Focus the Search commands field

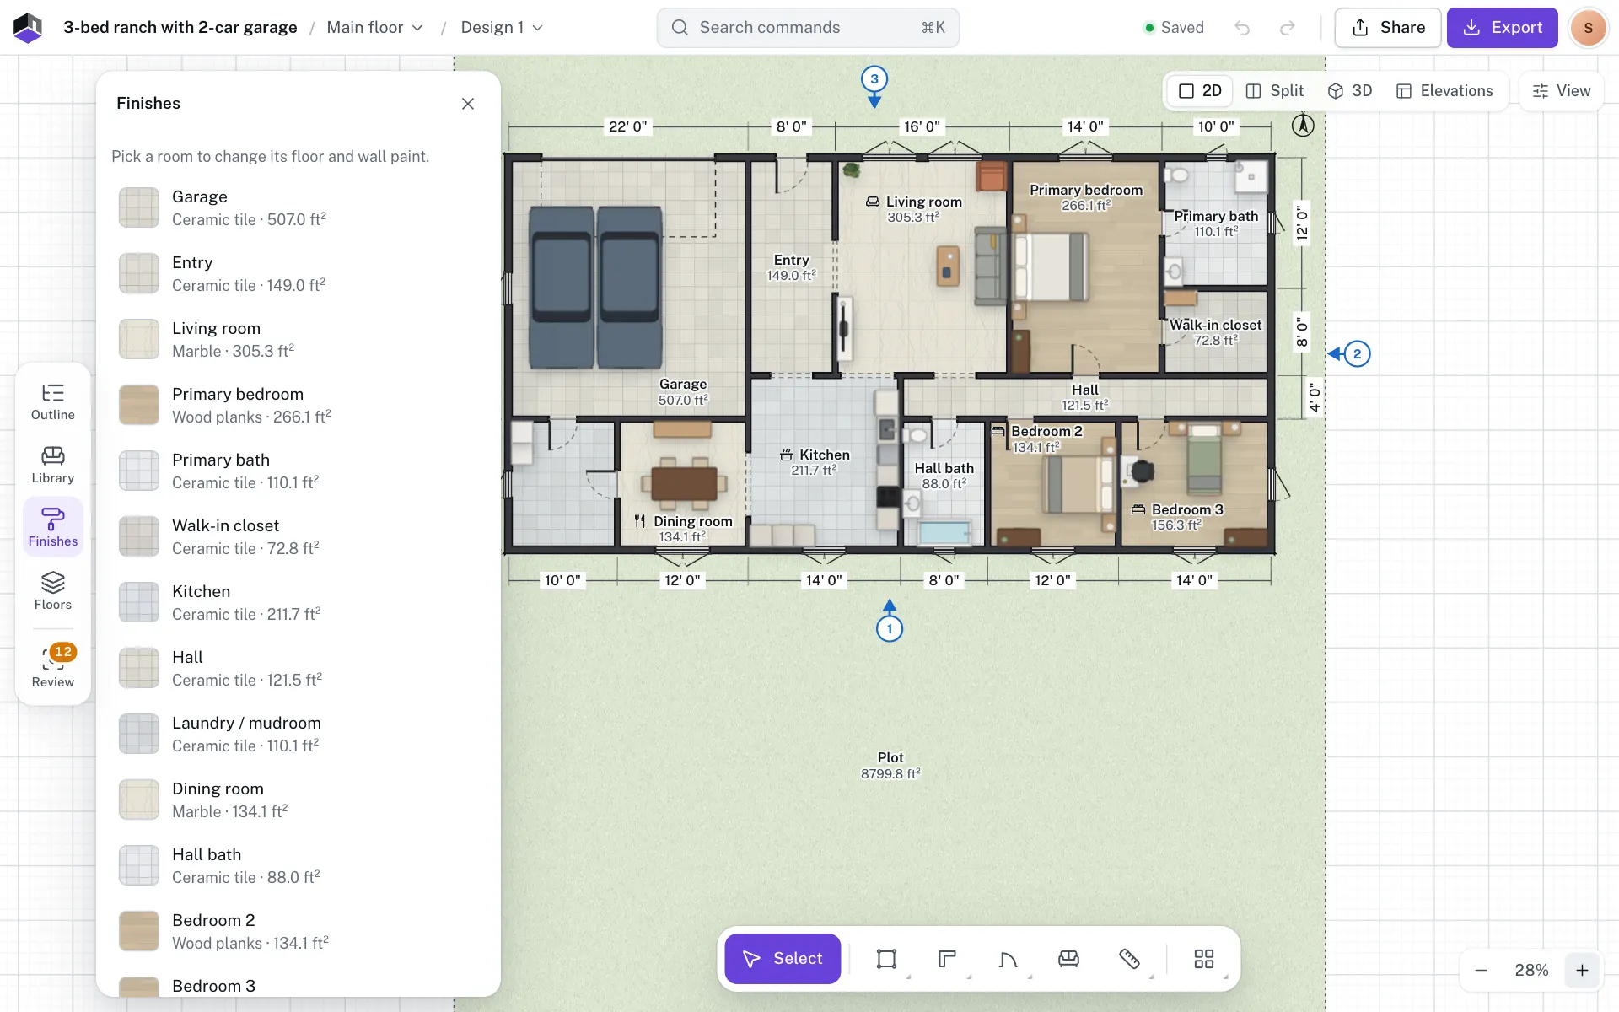pos(808,28)
